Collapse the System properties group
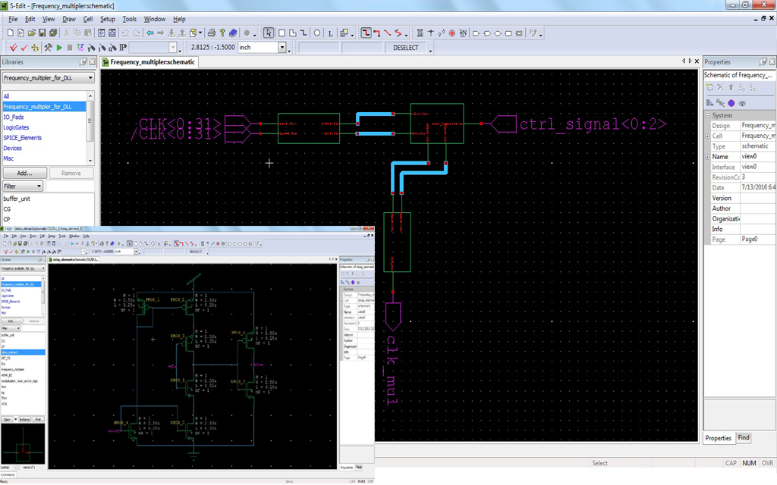The image size is (777, 485). (x=708, y=115)
